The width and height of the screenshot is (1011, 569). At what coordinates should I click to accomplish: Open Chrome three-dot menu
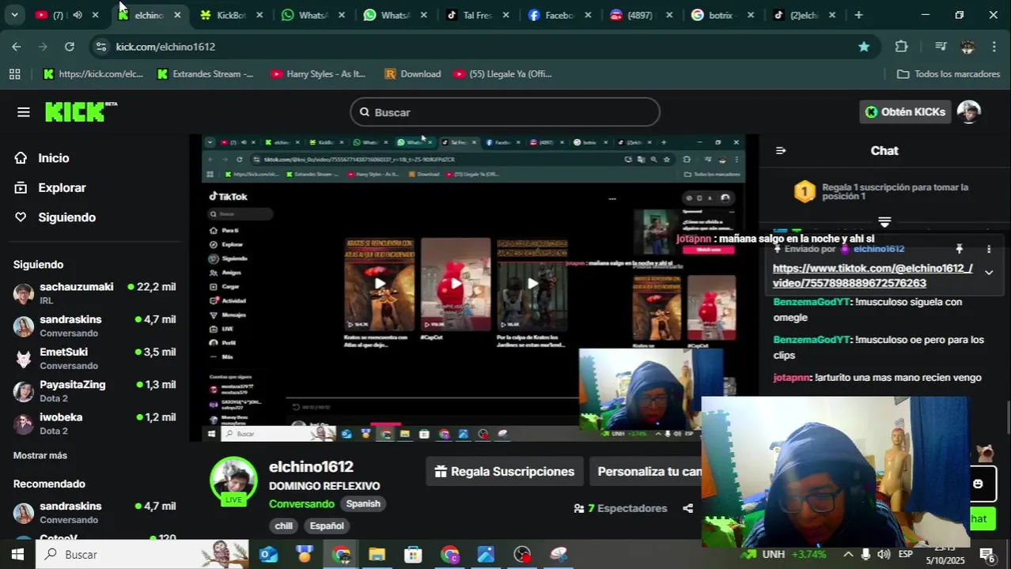coord(994,47)
